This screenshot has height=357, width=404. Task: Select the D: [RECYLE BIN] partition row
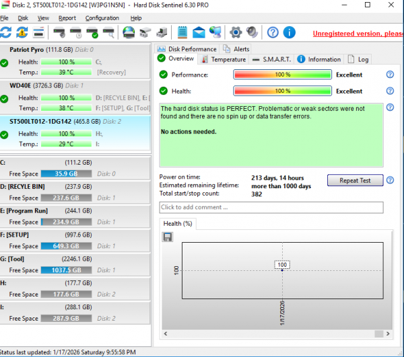coord(75,192)
